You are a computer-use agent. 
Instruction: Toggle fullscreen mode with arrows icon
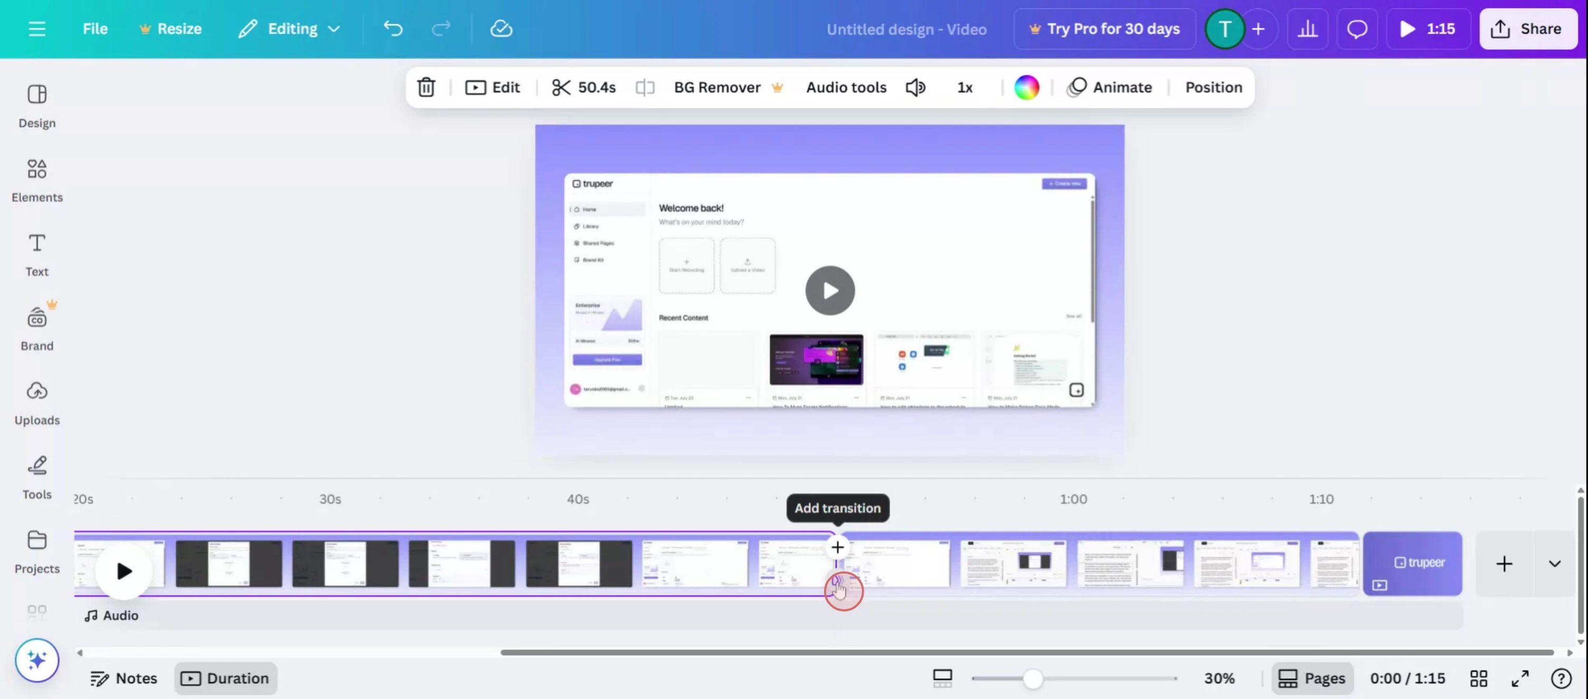coord(1519,678)
